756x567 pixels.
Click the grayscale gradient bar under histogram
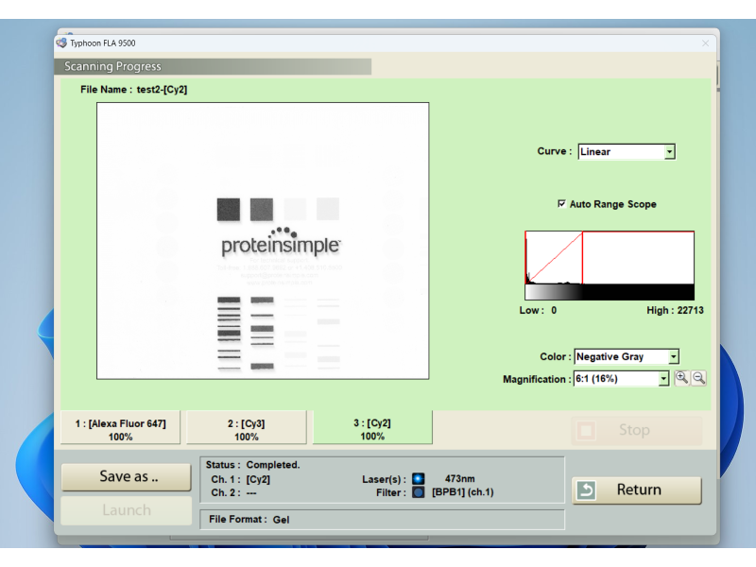coord(610,292)
